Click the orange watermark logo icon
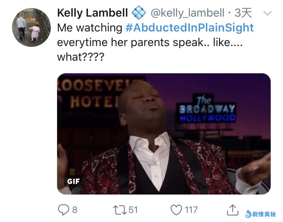This screenshot has height=222, width=283. tap(248, 214)
